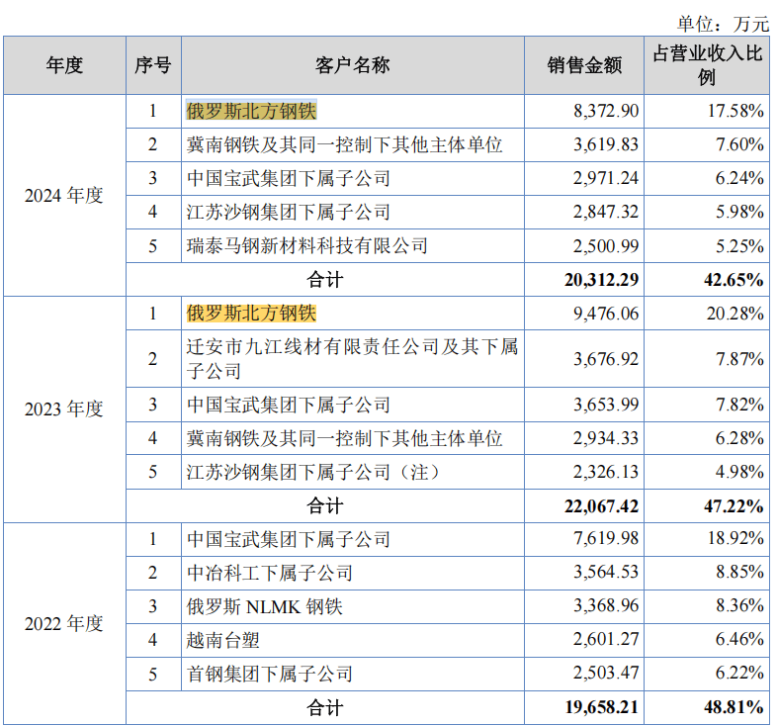Click the 占营业收入比例 column header
778x726 pixels.
click(x=708, y=65)
